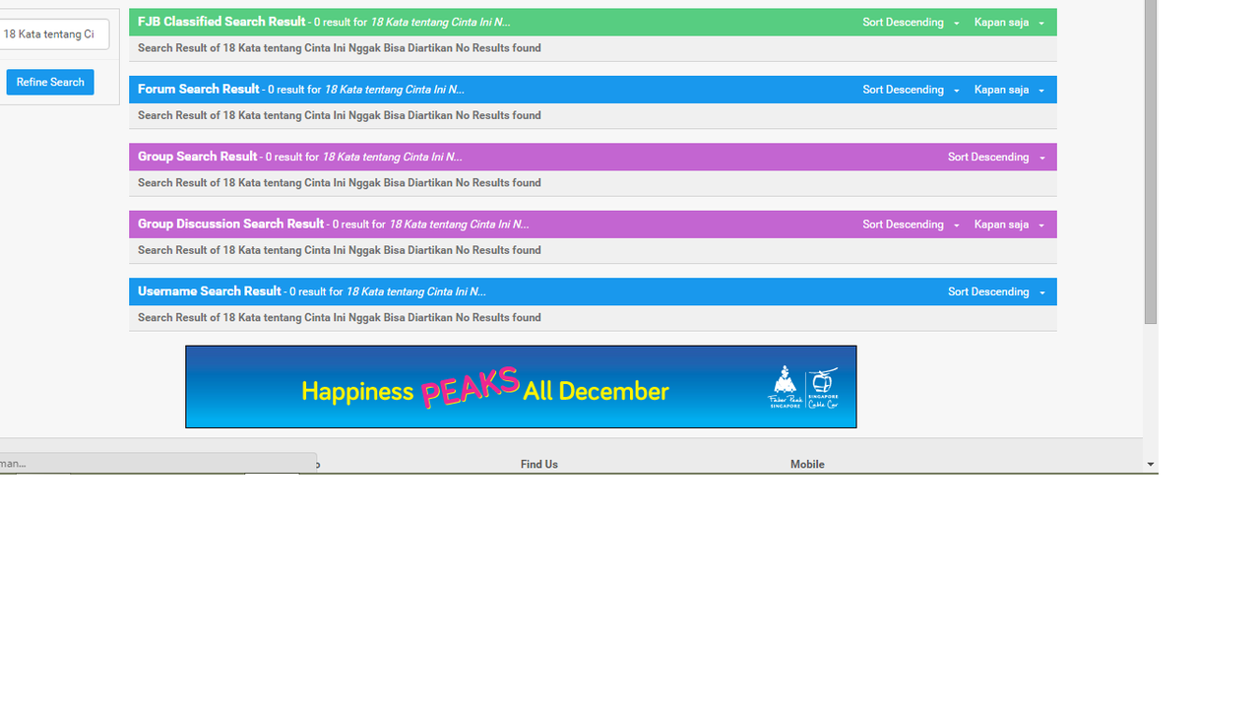Click the Group Discussion Search Result title

point(230,224)
